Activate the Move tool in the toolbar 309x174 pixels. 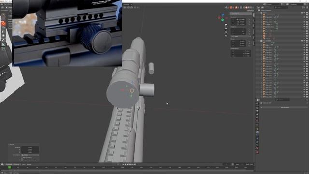[x=3, y=24]
